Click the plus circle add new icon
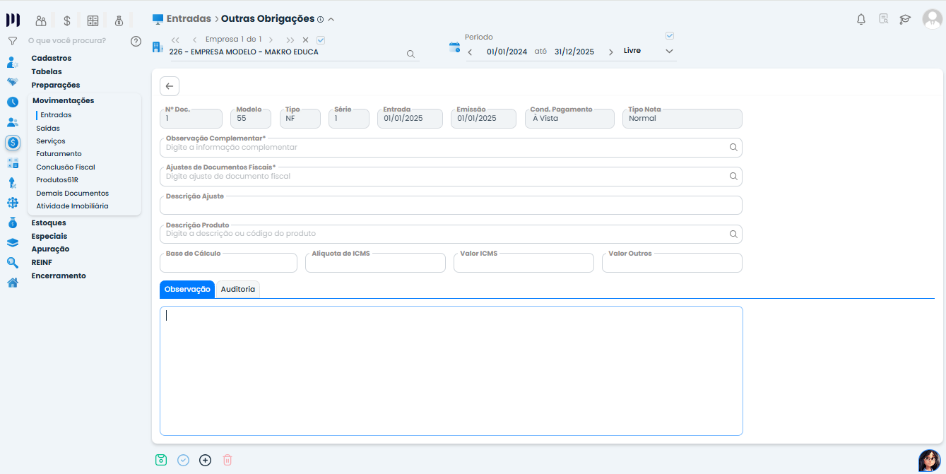Image resolution: width=946 pixels, height=474 pixels. 205,460
